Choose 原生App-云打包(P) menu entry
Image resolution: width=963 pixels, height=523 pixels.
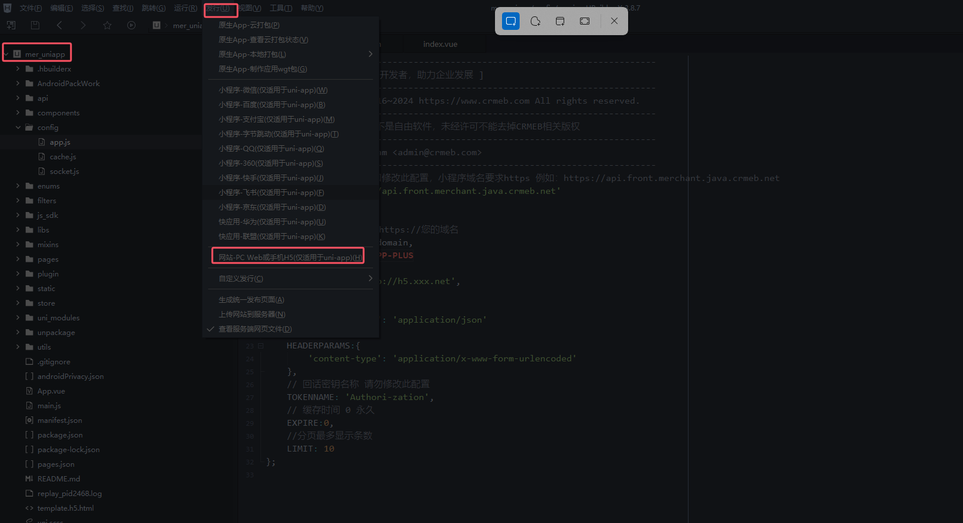[249, 25]
